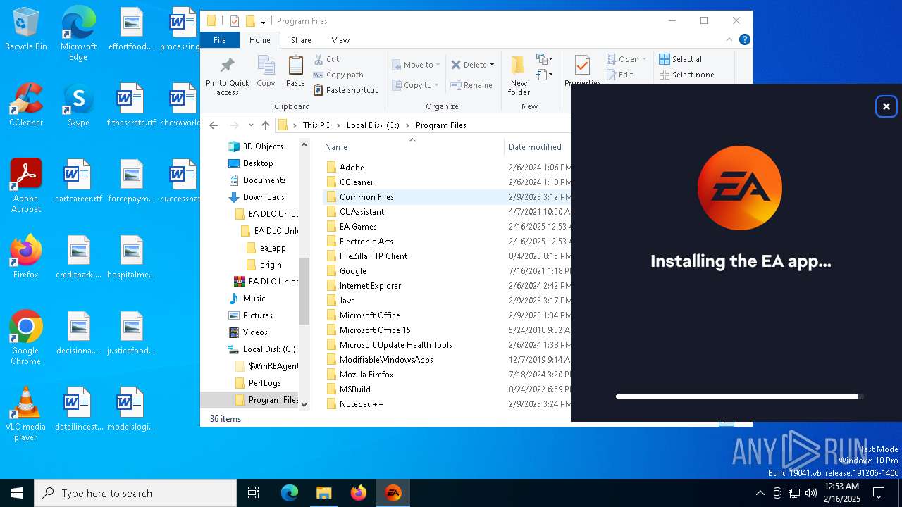Click Local Disk (C:) in address bar
Screen dimensions: 902x507
pyautogui.click(x=373, y=125)
